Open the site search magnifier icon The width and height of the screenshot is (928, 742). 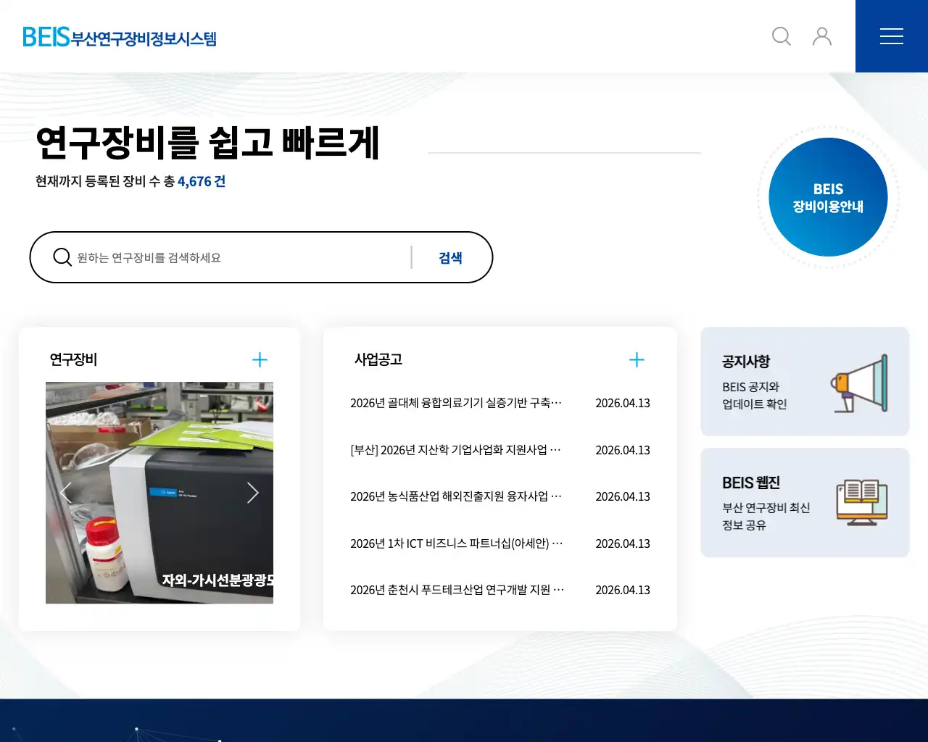point(782,36)
